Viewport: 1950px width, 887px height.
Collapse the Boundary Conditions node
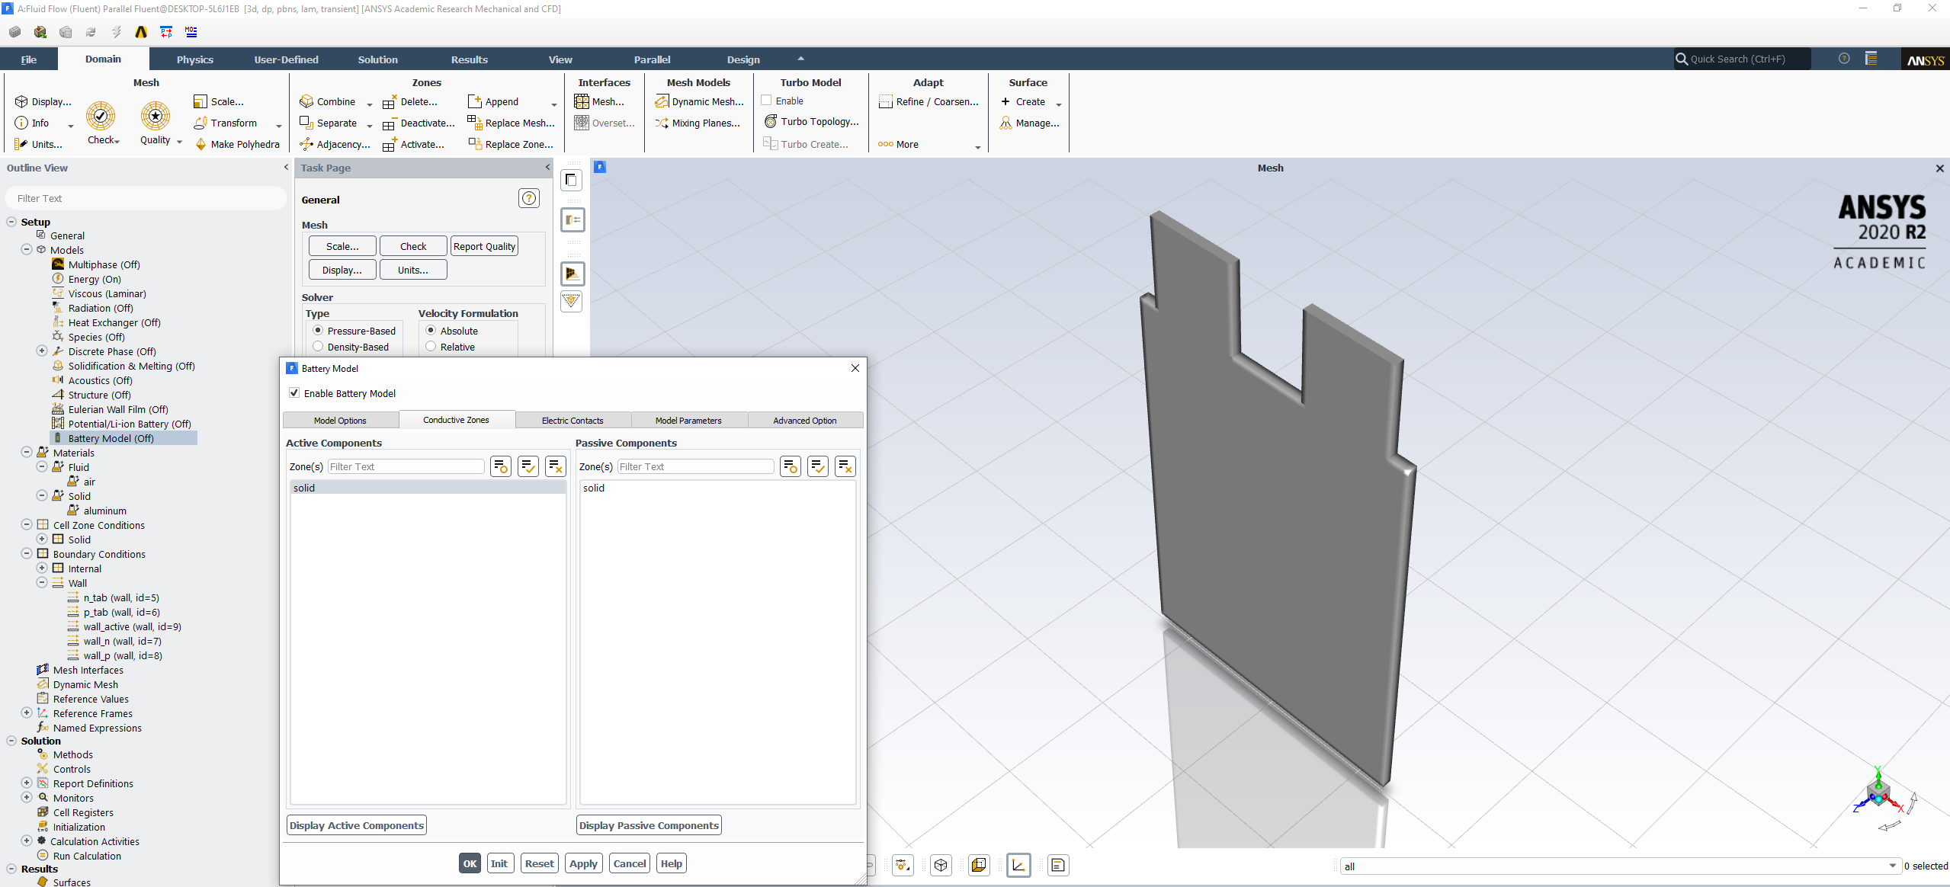(27, 554)
